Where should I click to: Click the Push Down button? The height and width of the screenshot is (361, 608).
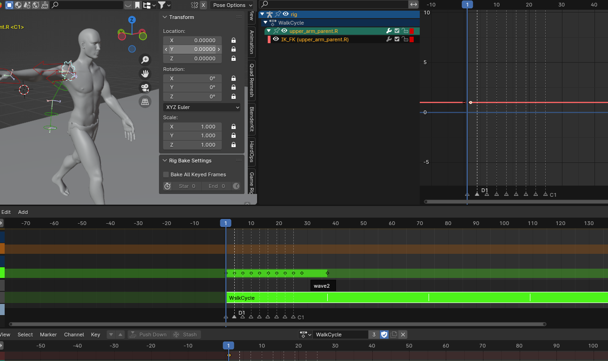tap(148, 335)
